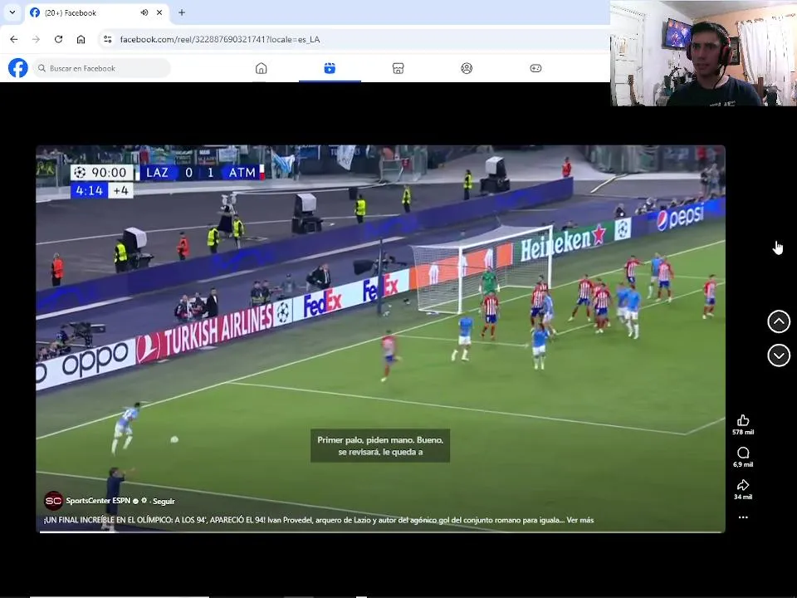Screen dimensions: 797x598
Task: Close the Facebook browser tab
Action: pyautogui.click(x=159, y=12)
